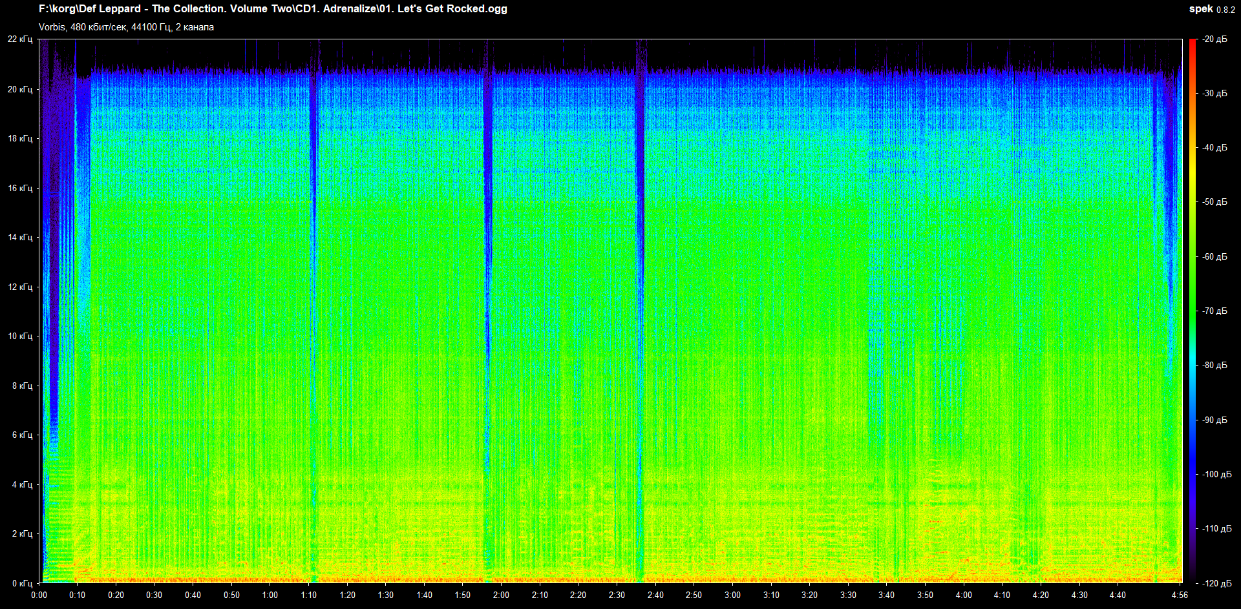Click the 0 кГц frequency axis label
Screen dimensions: 1241x609
(22, 583)
